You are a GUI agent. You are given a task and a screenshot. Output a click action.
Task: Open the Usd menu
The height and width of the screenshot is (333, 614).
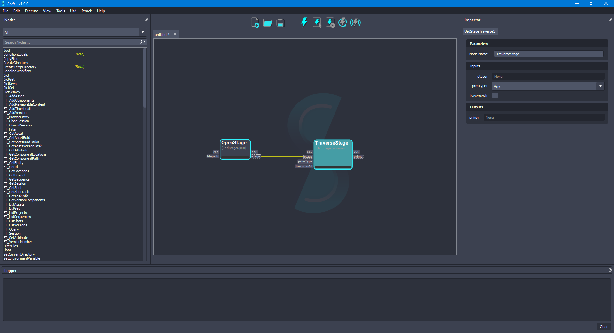click(73, 11)
